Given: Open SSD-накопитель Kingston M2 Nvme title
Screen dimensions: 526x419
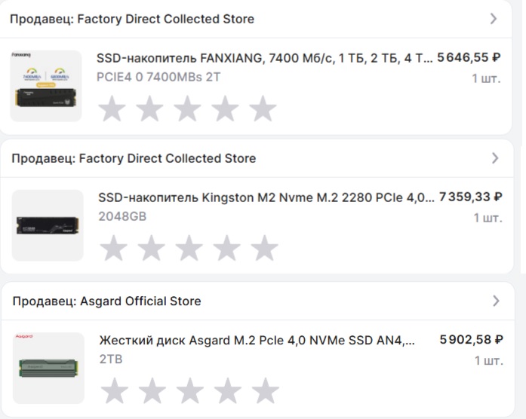Looking at the screenshot, I should coord(266,197).
